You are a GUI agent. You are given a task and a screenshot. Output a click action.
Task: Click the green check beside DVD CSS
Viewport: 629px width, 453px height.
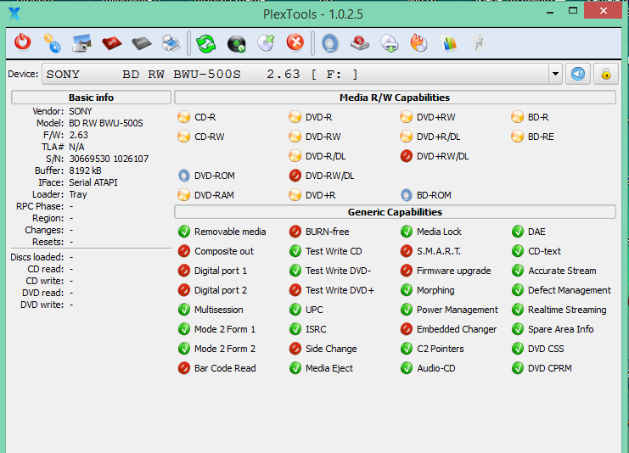pos(518,349)
